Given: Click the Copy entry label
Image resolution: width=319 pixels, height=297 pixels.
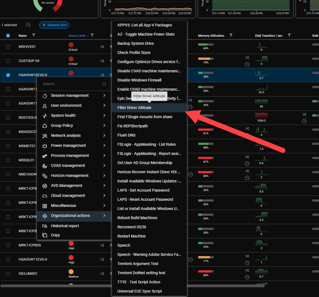Looking at the screenshot, I should [x=55, y=235].
